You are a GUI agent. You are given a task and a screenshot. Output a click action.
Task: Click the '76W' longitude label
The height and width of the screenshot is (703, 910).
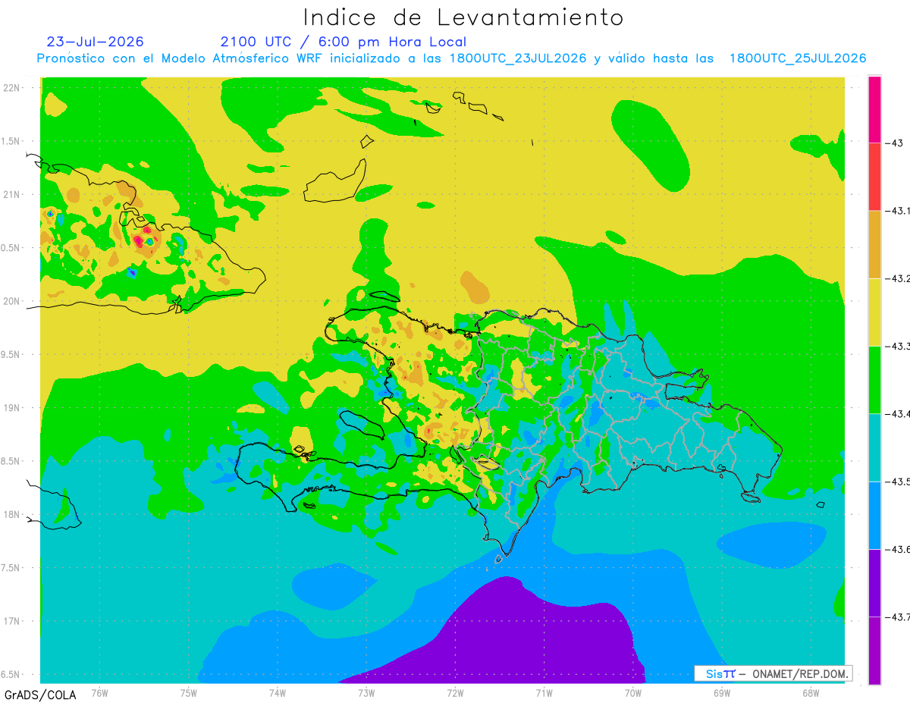99,692
